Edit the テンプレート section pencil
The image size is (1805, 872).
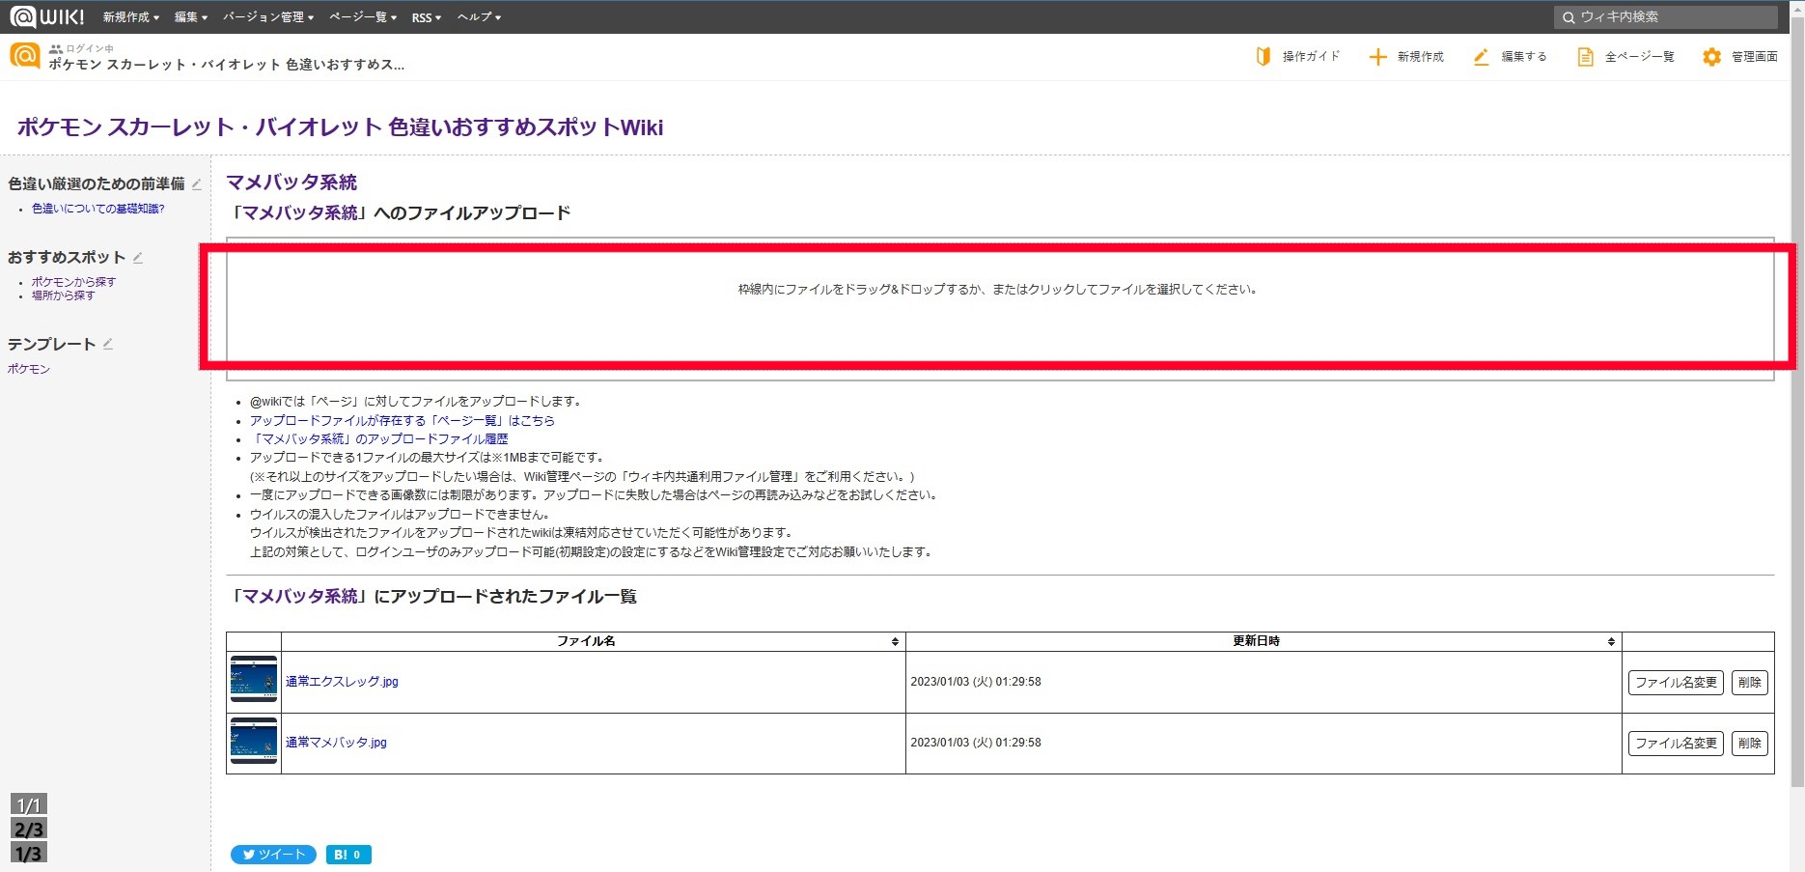(108, 344)
